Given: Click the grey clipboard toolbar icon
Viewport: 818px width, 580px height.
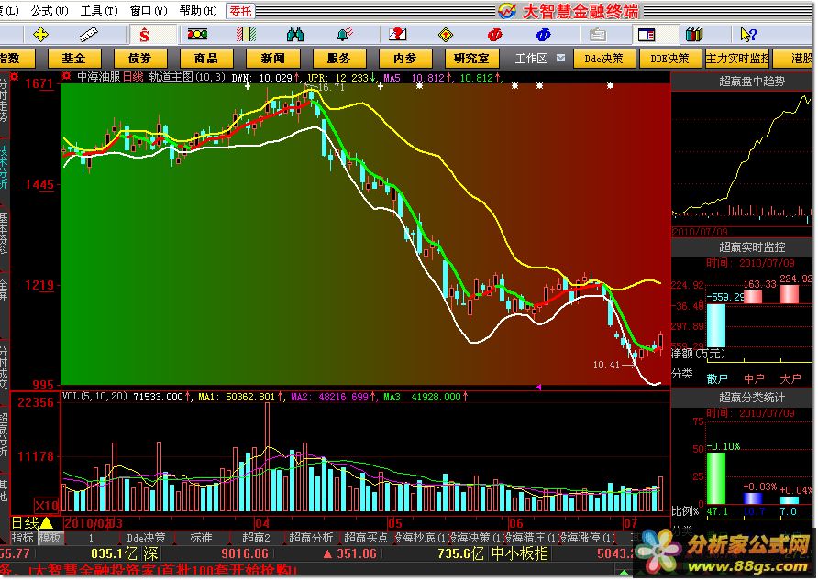Looking at the screenshot, I should click(x=597, y=35).
